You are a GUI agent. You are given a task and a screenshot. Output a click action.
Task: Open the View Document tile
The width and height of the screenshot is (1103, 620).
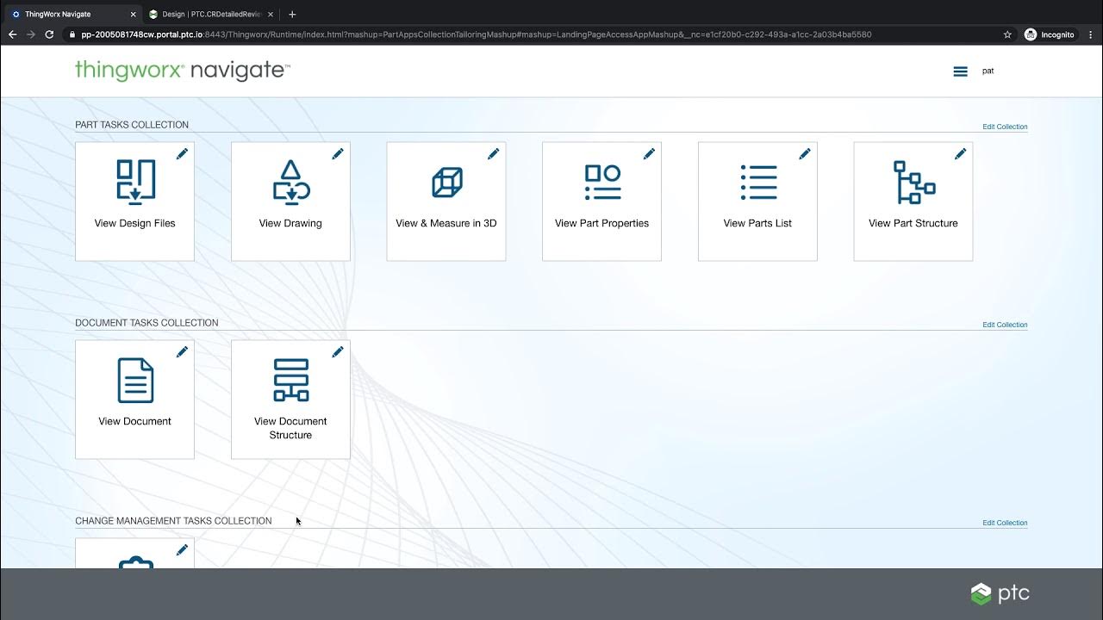(134, 400)
